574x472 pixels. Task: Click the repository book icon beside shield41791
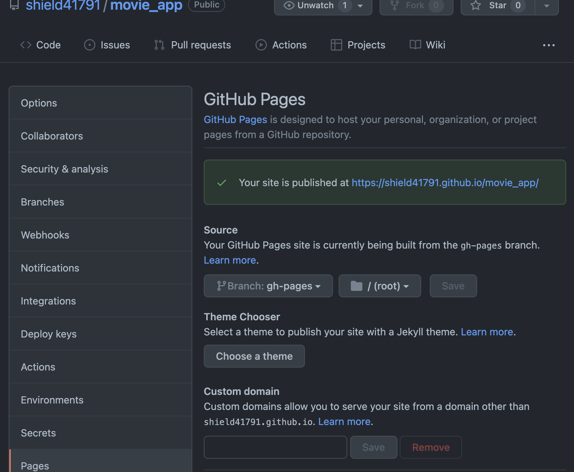click(14, 5)
